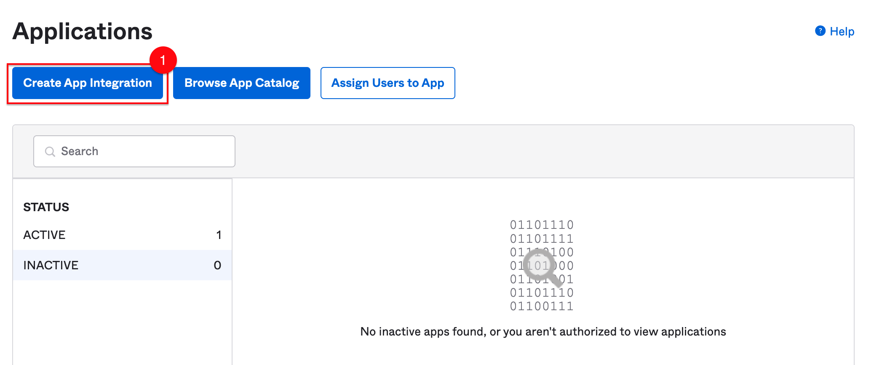
Task: Click Create App Integration button
Action: [x=88, y=83]
